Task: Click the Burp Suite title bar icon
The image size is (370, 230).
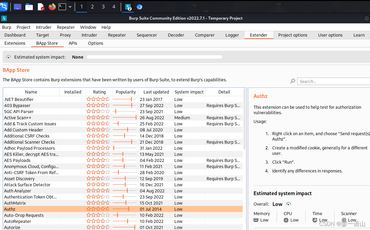Action: [4, 18]
